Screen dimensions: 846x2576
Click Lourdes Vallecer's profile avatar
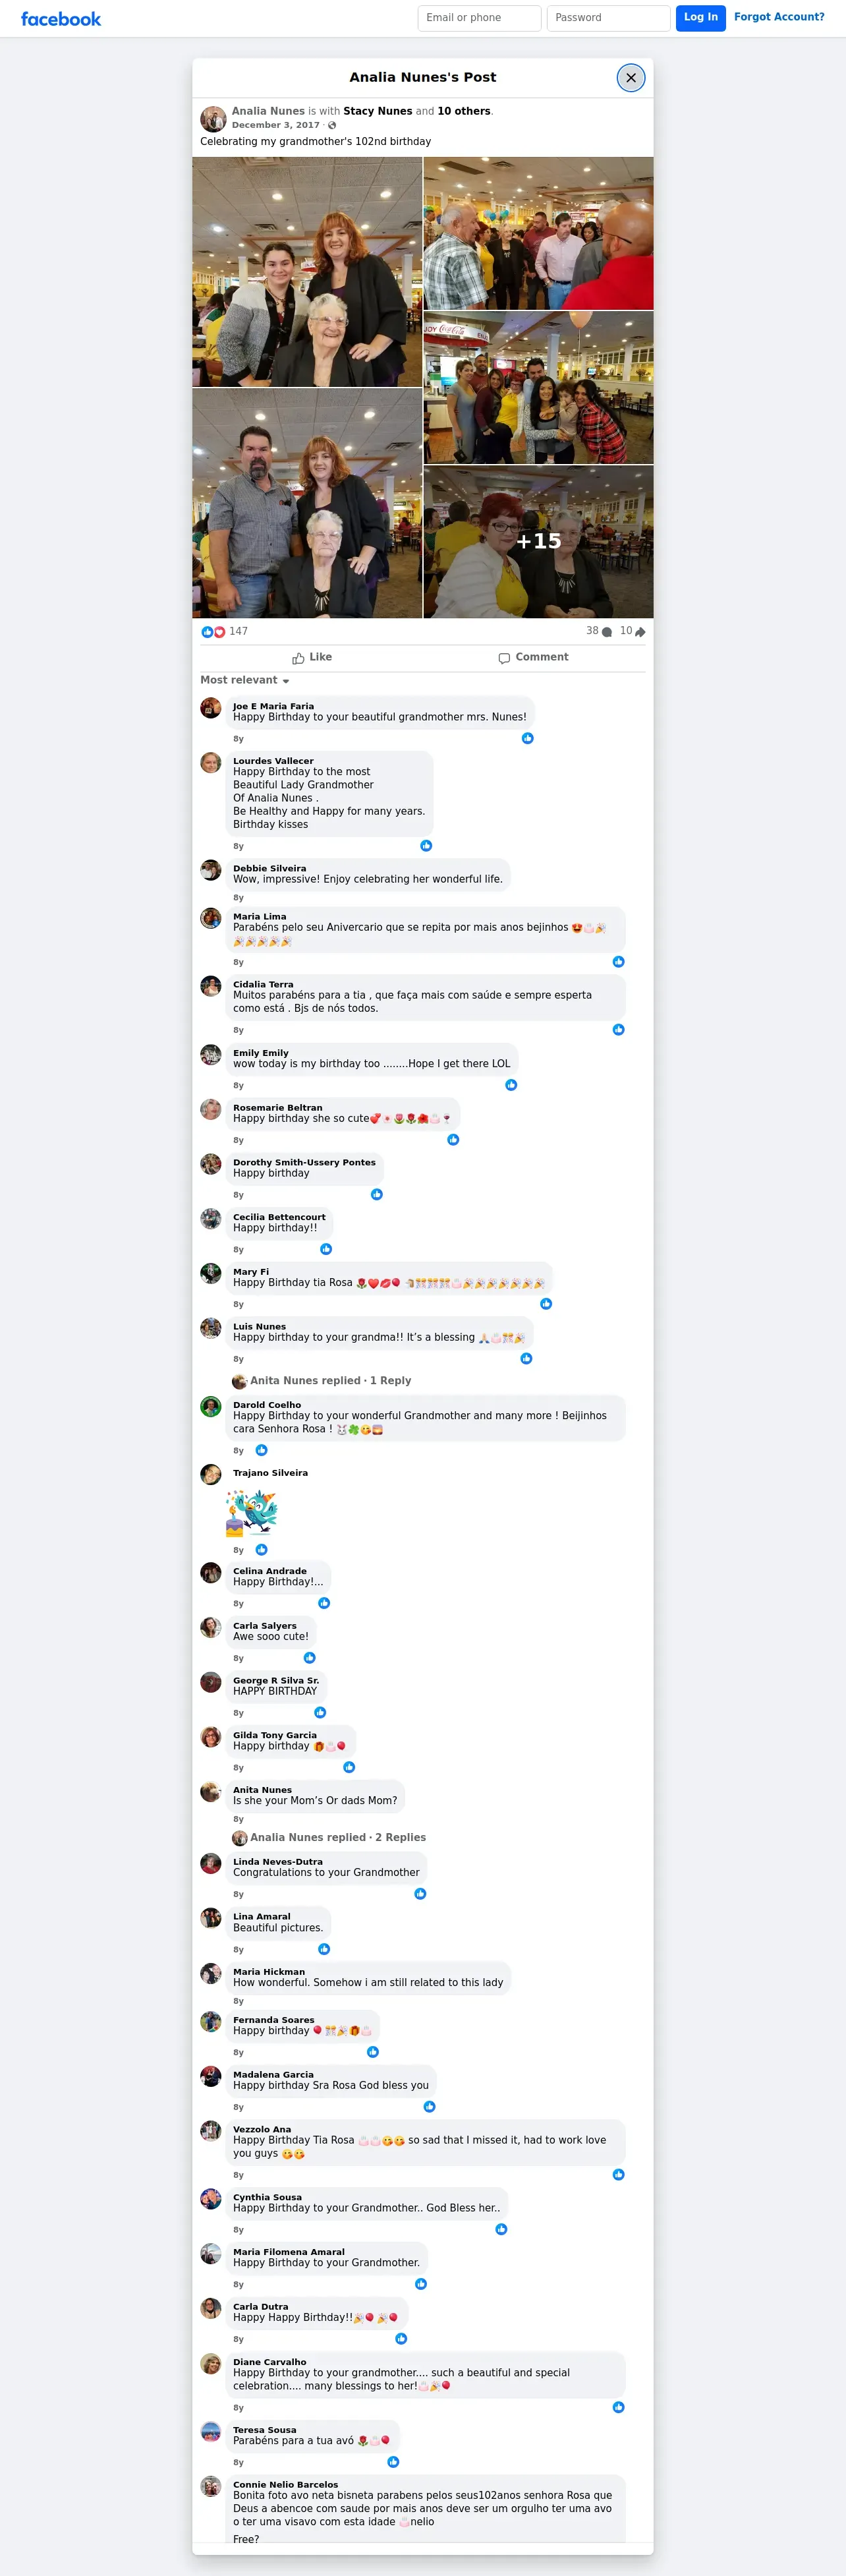(211, 763)
